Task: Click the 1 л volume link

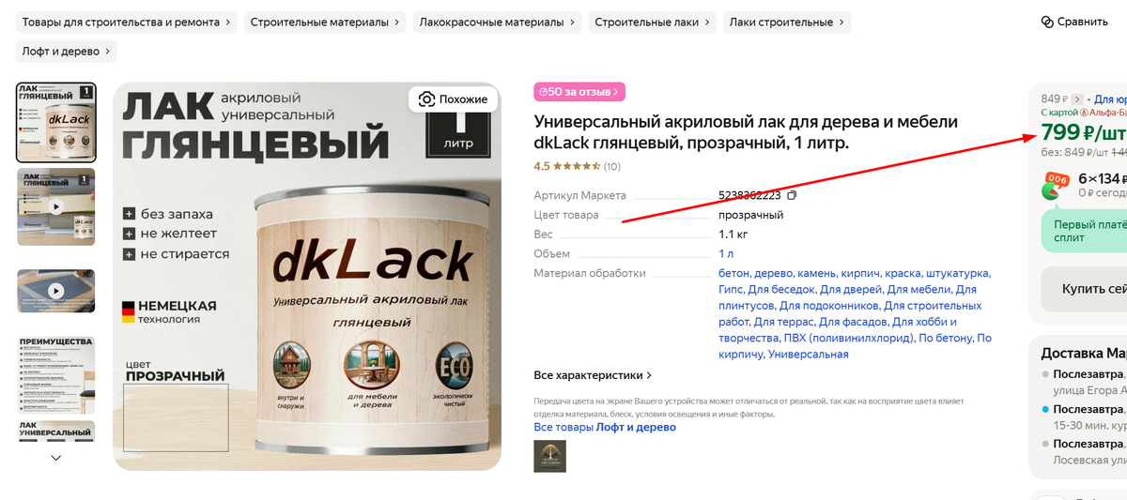Action: (x=726, y=253)
